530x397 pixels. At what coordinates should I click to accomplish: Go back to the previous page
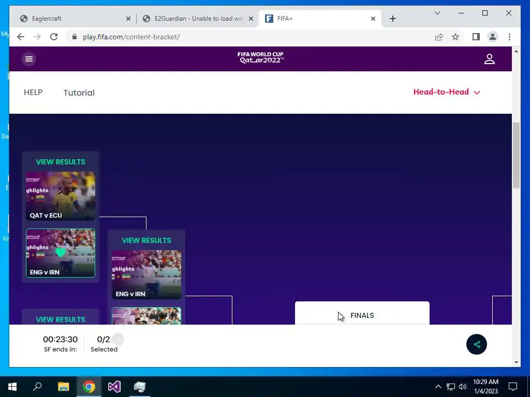pos(21,37)
